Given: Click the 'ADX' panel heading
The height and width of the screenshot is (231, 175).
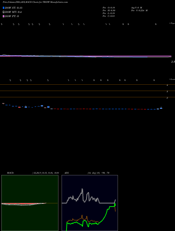Looking at the screenshot, I should click(x=66, y=173).
